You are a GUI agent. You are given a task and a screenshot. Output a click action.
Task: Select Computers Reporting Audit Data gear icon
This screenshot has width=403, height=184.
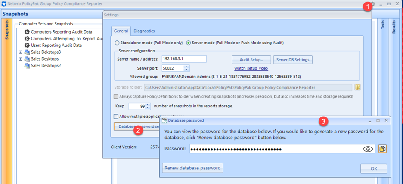pyautogui.click(x=27, y=32)
